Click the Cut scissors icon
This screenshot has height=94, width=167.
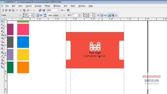click(17, 10)
